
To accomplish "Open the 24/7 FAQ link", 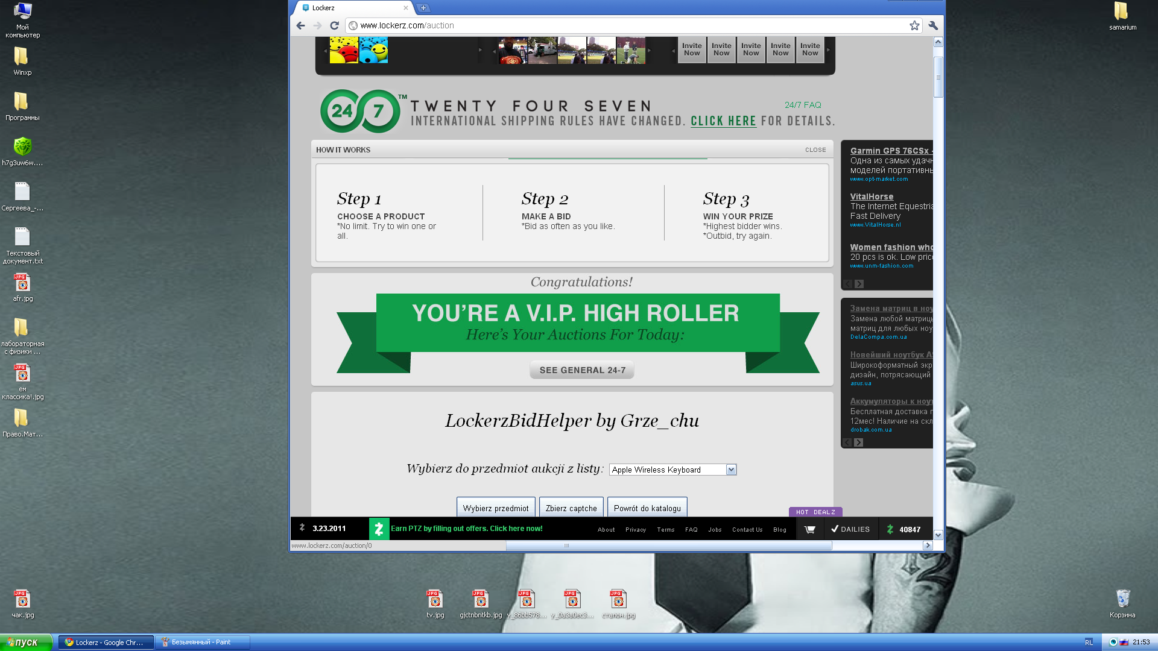I will [x=803, y=105].
